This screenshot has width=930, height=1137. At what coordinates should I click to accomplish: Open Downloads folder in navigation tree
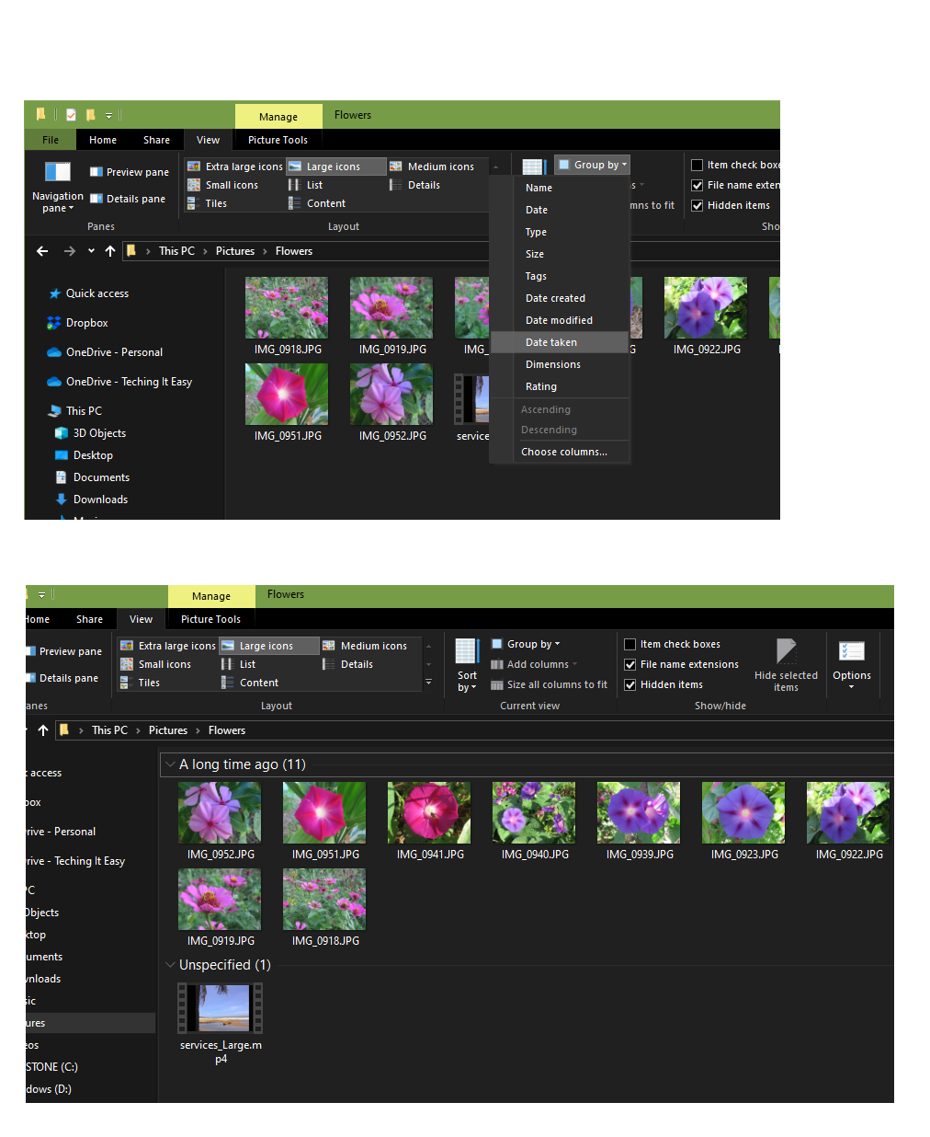click(91, 500)
